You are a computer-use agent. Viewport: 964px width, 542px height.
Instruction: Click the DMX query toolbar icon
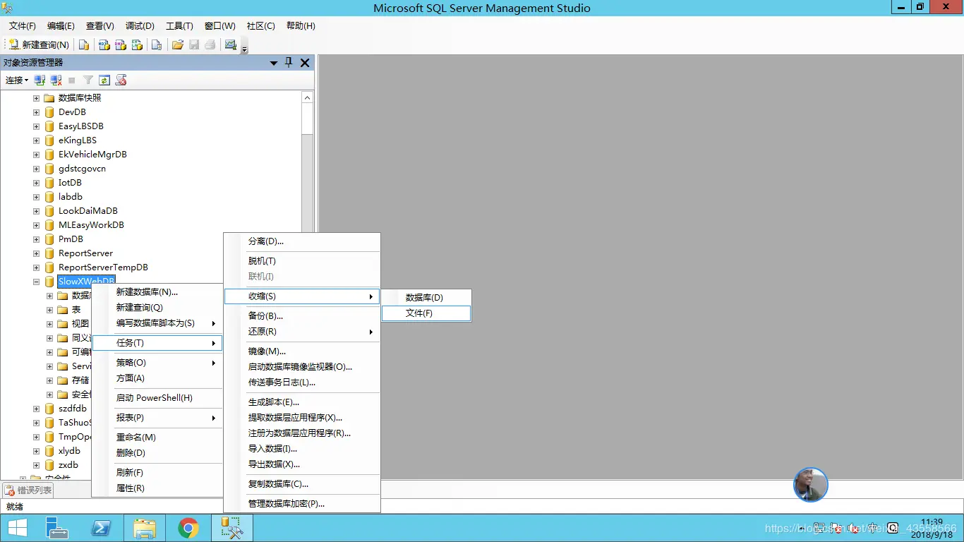coord(121,44)
